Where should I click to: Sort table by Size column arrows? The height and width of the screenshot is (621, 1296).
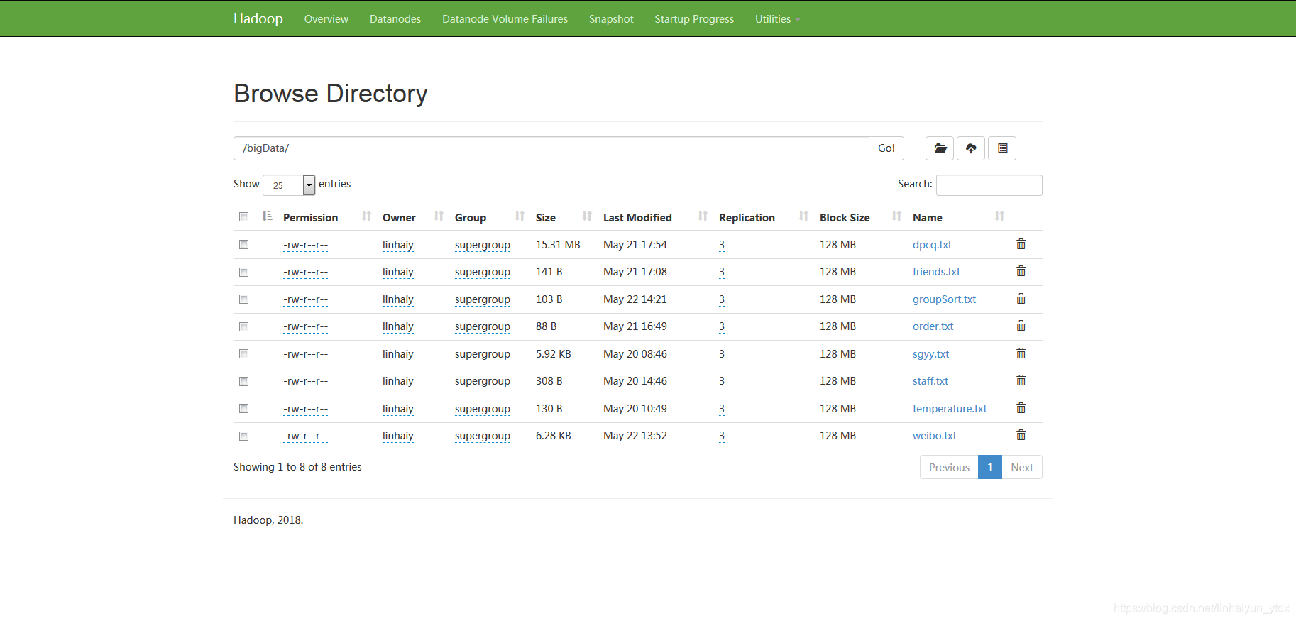[587, 216]
